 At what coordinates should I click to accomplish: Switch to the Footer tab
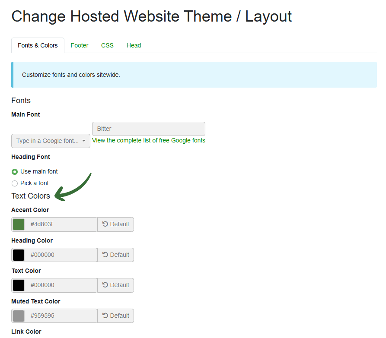tap(79, 45)
